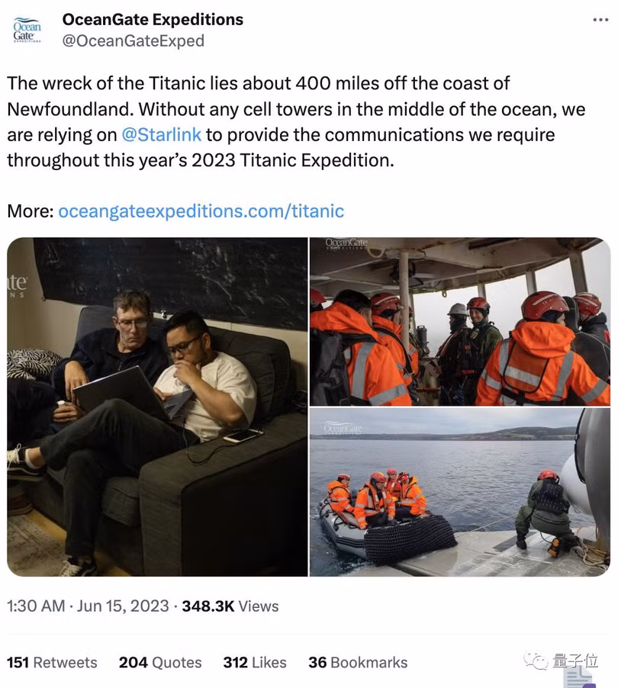Screen dimensions: 618x688
Task: Open the OceanGate profile avatar logo
Action: tap(27, 31)
